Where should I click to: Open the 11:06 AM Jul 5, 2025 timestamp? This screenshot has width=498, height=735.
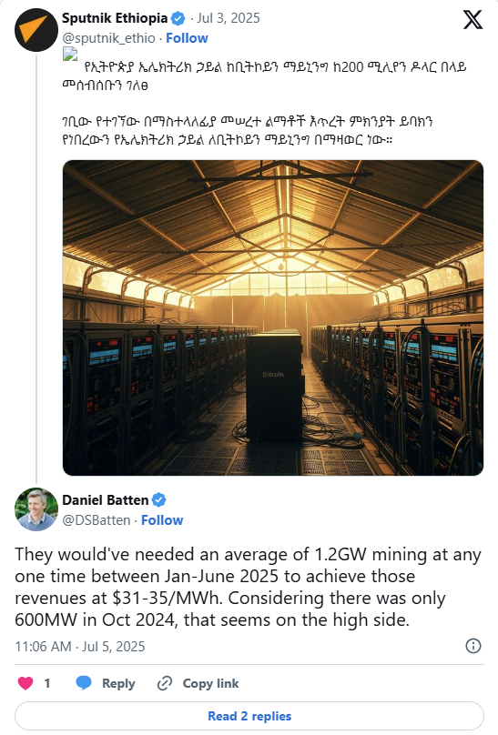pos(80,647)
